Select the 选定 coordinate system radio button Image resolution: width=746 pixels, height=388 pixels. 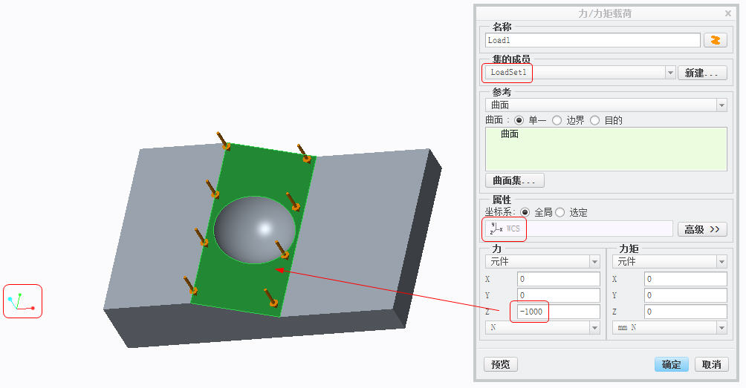[x=560, y=212]
